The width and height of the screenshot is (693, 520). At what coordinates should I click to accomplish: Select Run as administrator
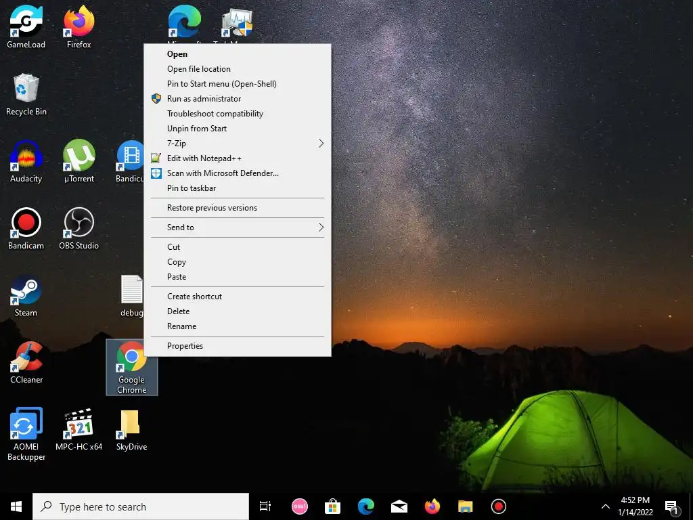coord(238,99)
